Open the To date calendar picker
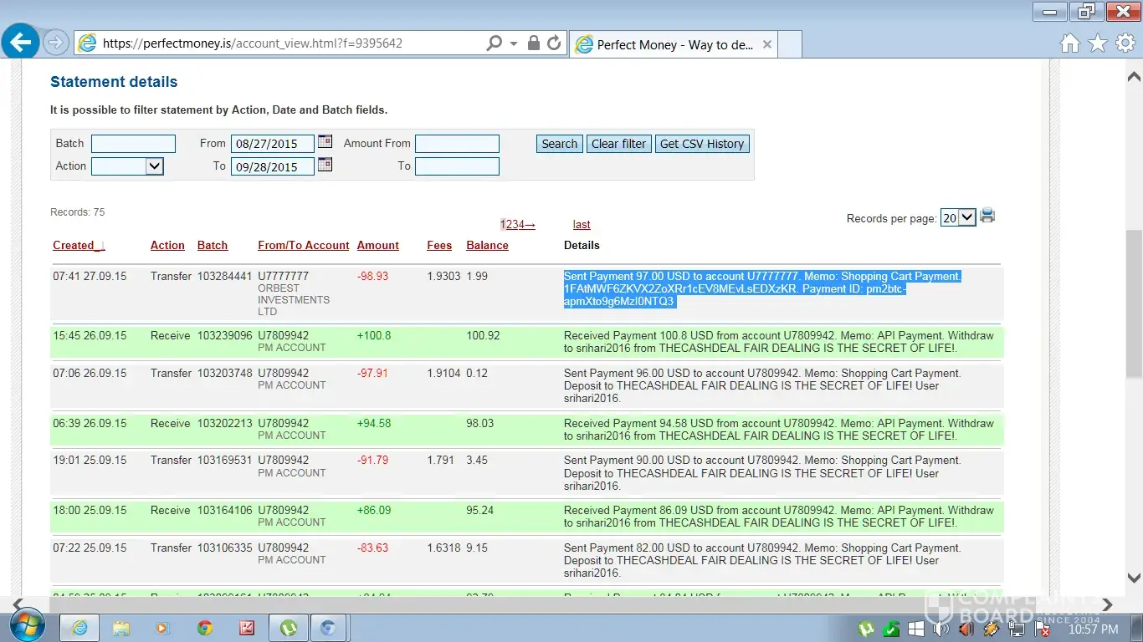1143x642 pixels. [x=325, y=165]
